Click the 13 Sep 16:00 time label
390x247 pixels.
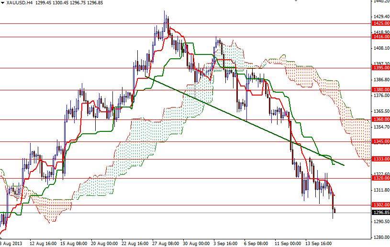[318, 244]
